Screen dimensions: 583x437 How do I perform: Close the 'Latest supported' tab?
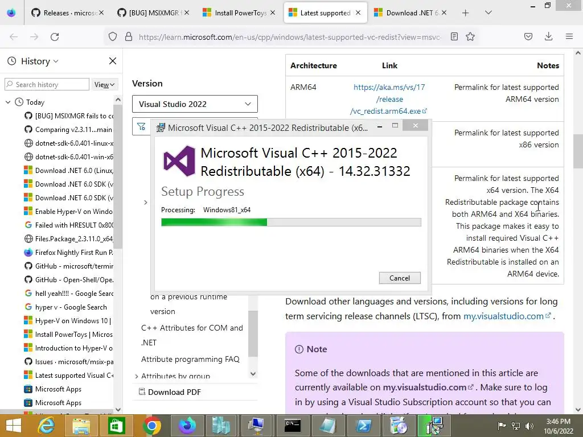(x=358, y=13)
